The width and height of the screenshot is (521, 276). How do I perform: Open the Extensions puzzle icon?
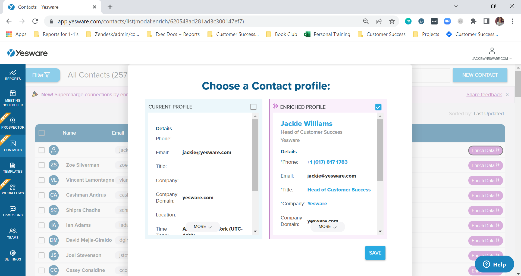point(473,21)
